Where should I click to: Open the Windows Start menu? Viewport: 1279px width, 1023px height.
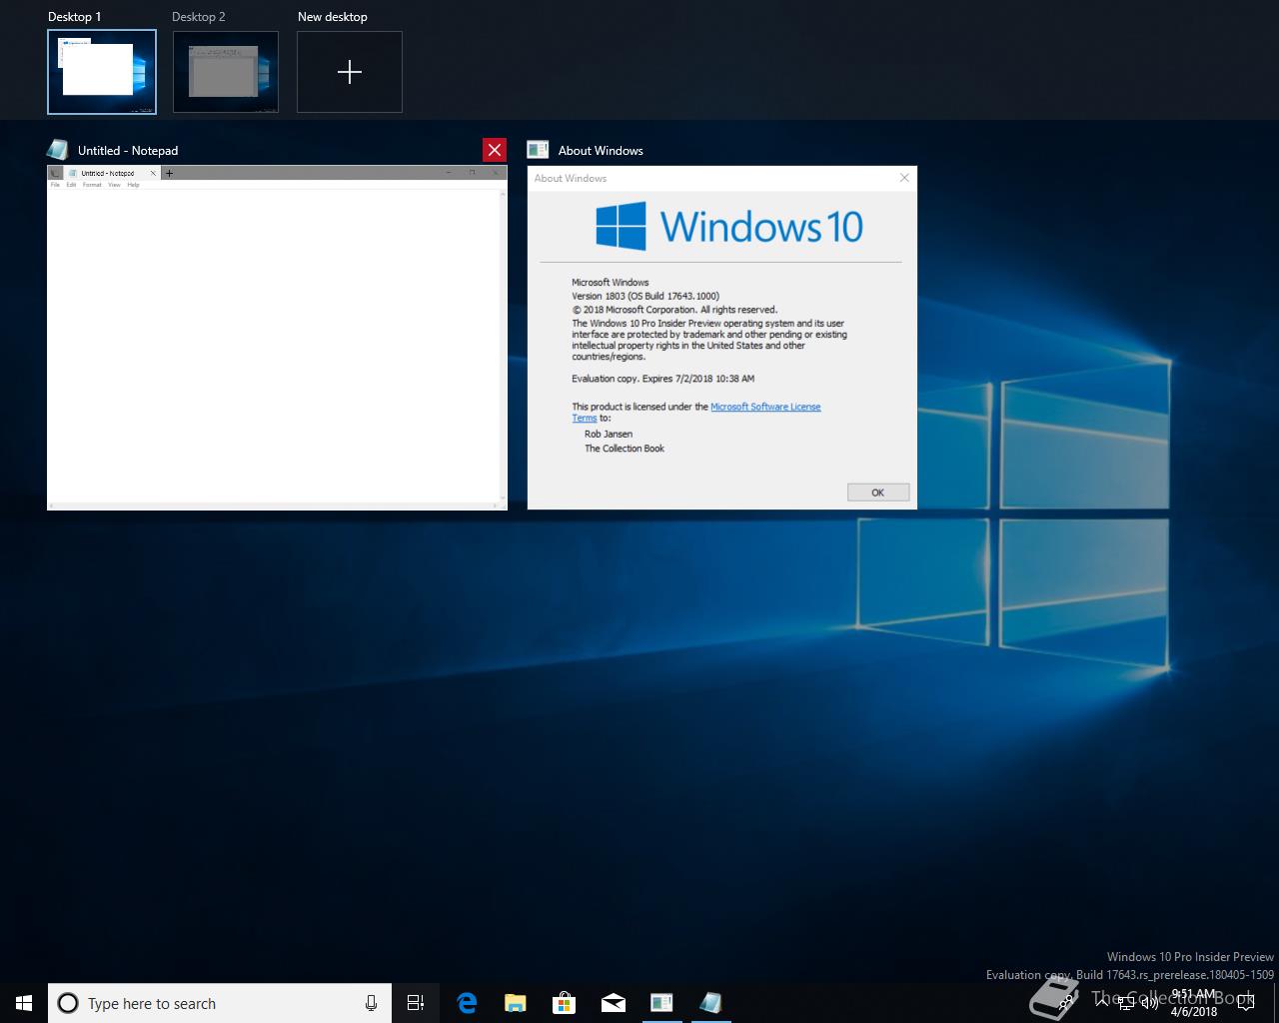click(24, 1003)
